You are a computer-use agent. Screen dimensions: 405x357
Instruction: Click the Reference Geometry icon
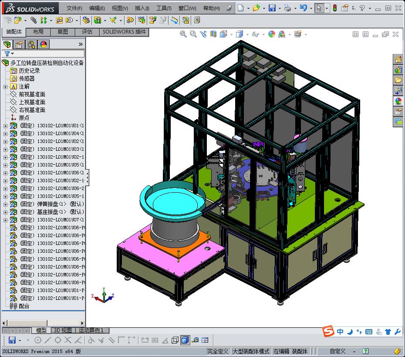113,20
